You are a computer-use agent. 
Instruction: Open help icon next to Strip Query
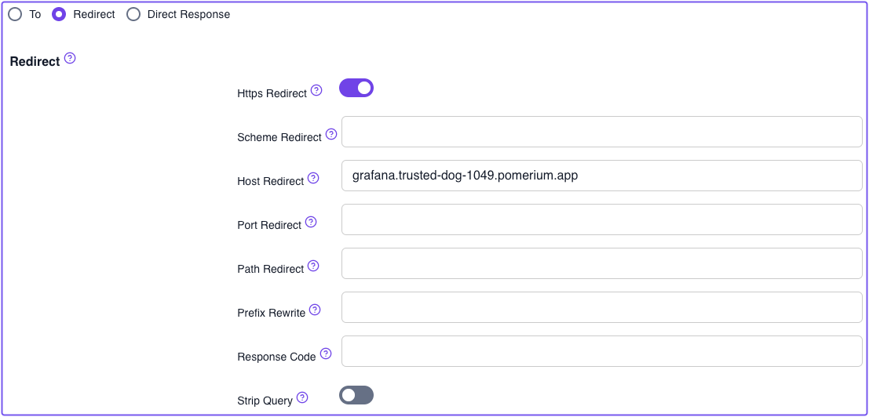[x=302, y=397]
